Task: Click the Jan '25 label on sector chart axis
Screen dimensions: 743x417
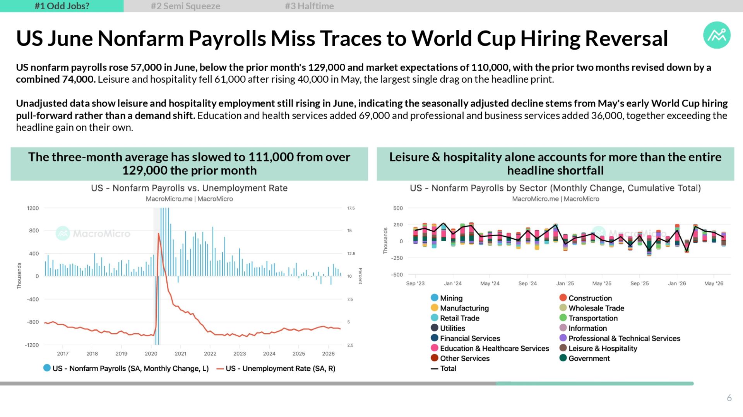Action: pos(565,283)
